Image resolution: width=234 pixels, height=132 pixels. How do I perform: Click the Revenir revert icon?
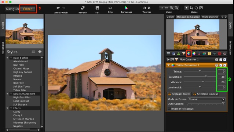click(83, 8)
